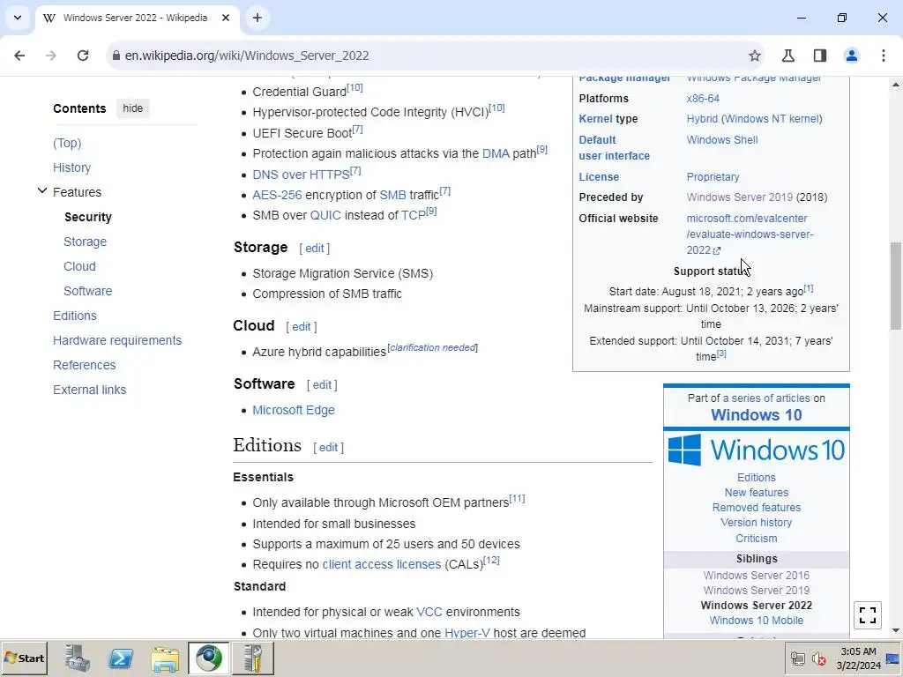Open File Explorer from the taskbar
This screenshot has width=903, height=677.
tap(165, 658)
